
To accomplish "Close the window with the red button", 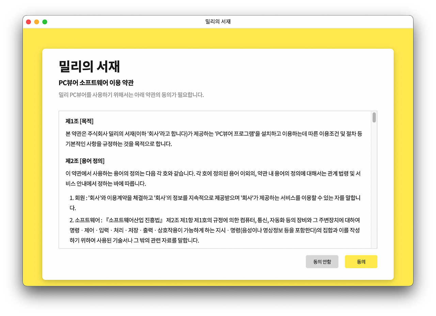I will tap(29, 22).
